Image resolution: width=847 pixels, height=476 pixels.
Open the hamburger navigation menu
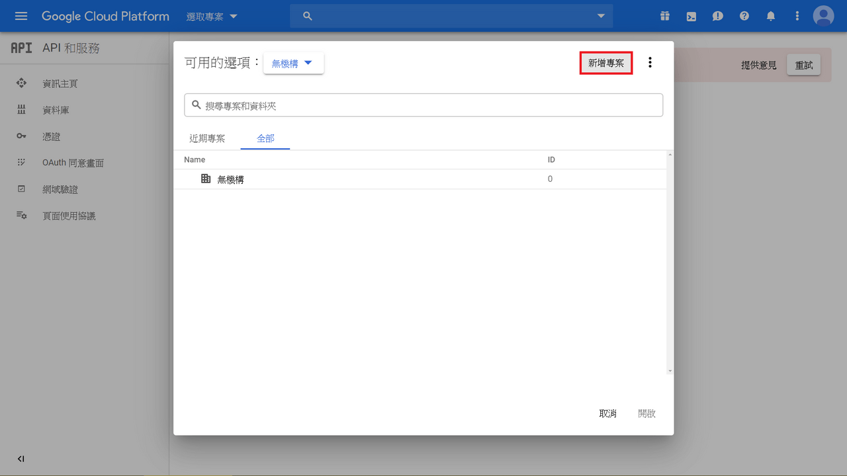click(21, 16)
